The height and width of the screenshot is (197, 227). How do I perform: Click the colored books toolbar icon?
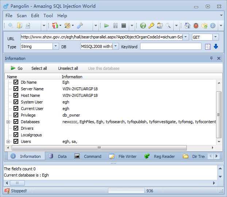pos(55,26)
